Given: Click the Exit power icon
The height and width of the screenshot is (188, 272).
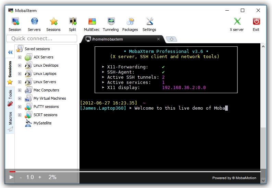Looking at the screenshot, I should 256,22.
